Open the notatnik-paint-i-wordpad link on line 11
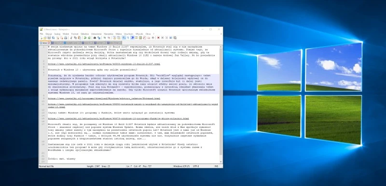 pyautogui.click(x=133, y=106)
